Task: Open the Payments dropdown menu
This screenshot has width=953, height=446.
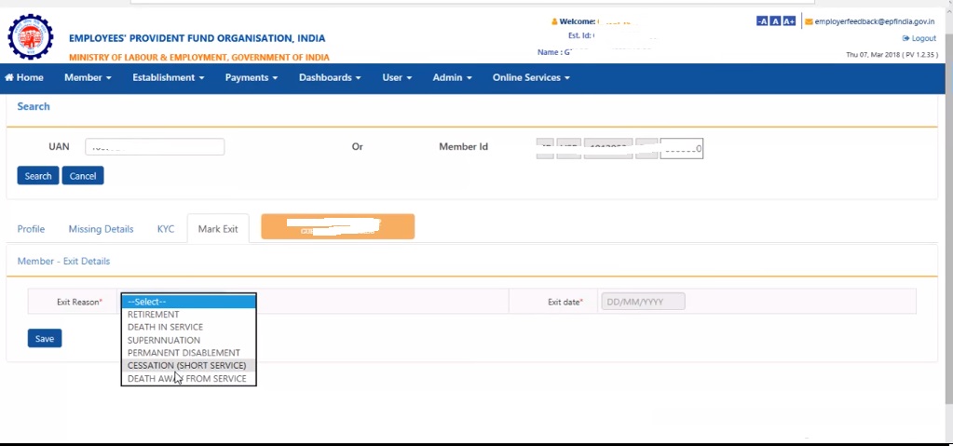Action: point(251,77)
